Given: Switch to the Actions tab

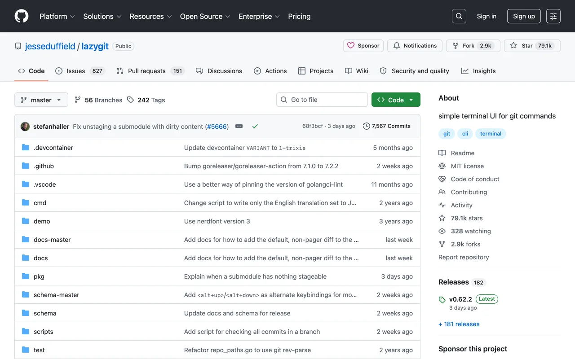Looking at the screenshot, I should click(270, 71).
